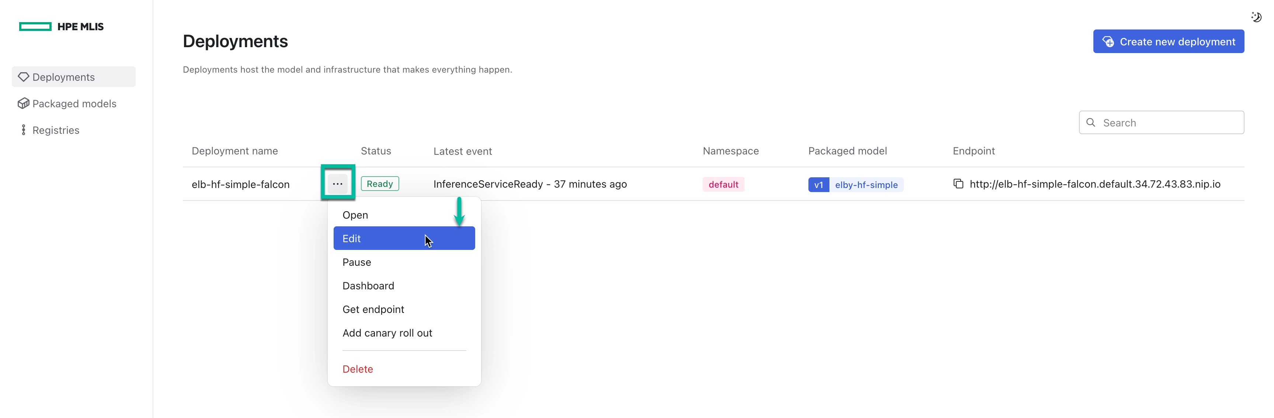Click the Packaged models cube icon
The width and height of the screenshot is (1274, 418).
(x=23, y=103)
